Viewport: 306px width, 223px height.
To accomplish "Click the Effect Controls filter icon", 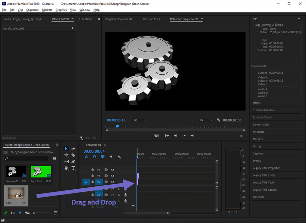I will pos(81,138).
